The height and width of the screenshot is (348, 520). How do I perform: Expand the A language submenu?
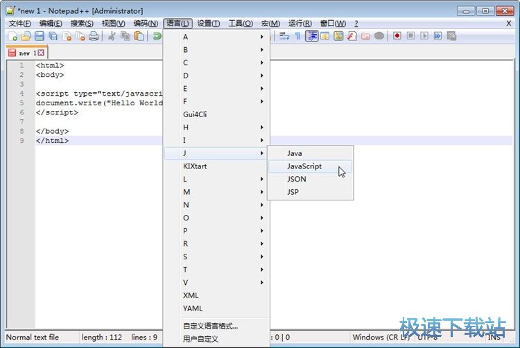pyautogui.click(x=217, y=37)
